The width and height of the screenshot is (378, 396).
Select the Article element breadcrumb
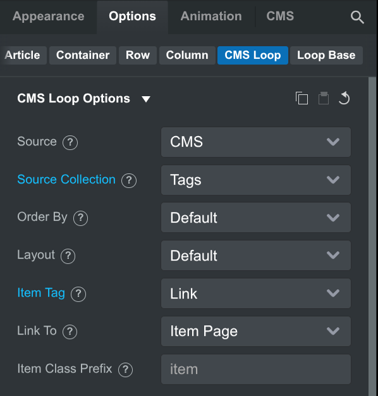coord(23,55)
